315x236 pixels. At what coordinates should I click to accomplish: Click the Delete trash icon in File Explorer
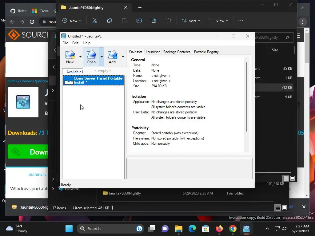(x=169, y=21)
